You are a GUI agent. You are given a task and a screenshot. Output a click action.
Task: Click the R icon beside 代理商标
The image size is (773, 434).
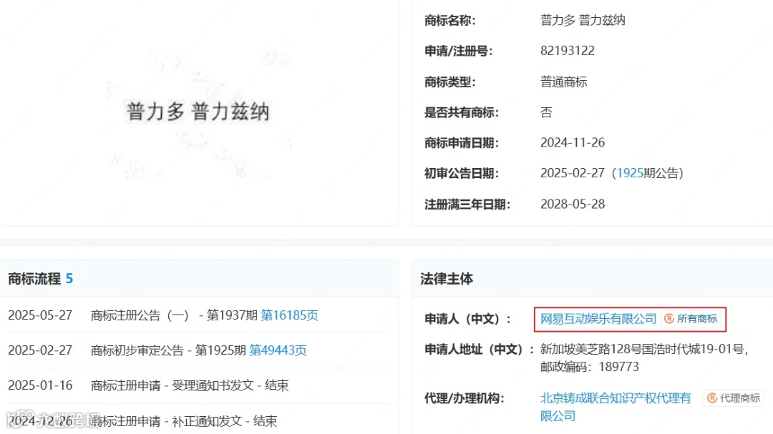712,398
